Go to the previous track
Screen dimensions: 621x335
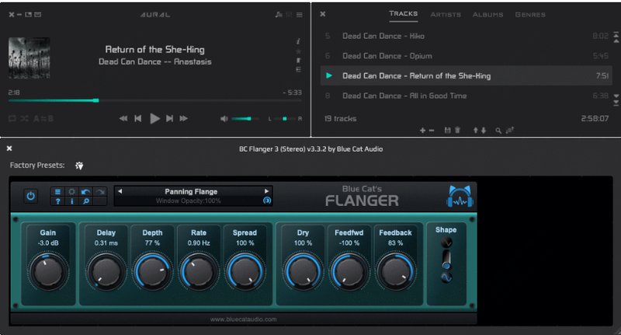click(x=138, y=118)
